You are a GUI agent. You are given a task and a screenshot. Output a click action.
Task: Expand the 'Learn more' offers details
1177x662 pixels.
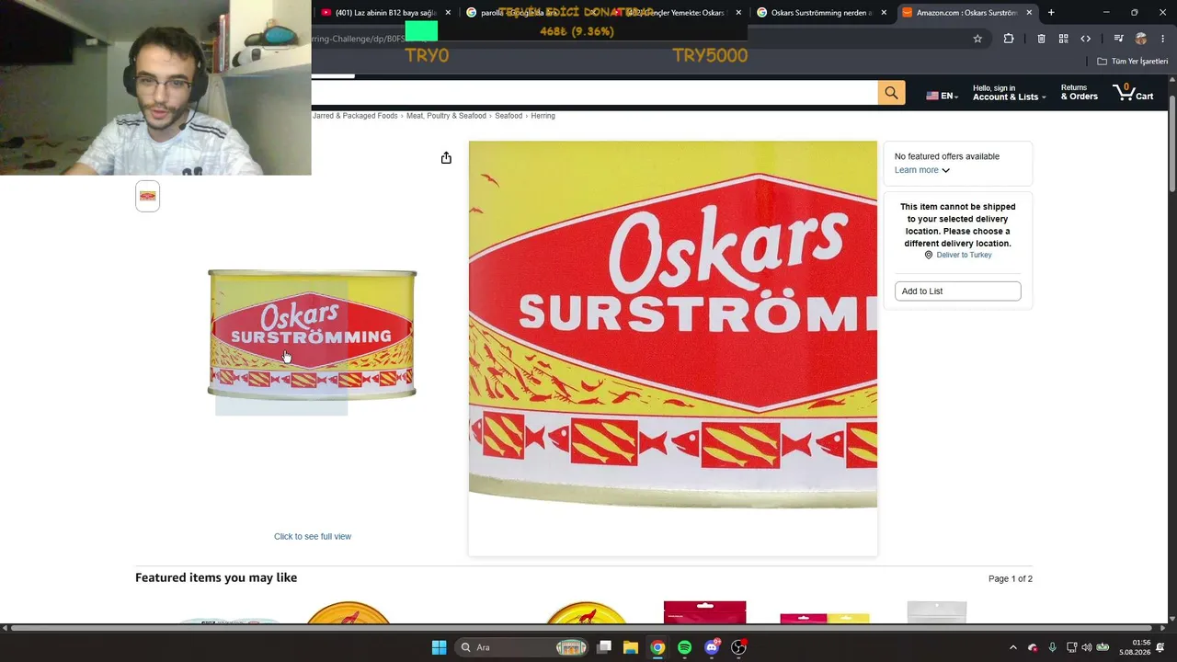click(922, 170)
